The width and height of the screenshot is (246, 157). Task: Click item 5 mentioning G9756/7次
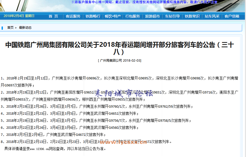pos(96,121)
